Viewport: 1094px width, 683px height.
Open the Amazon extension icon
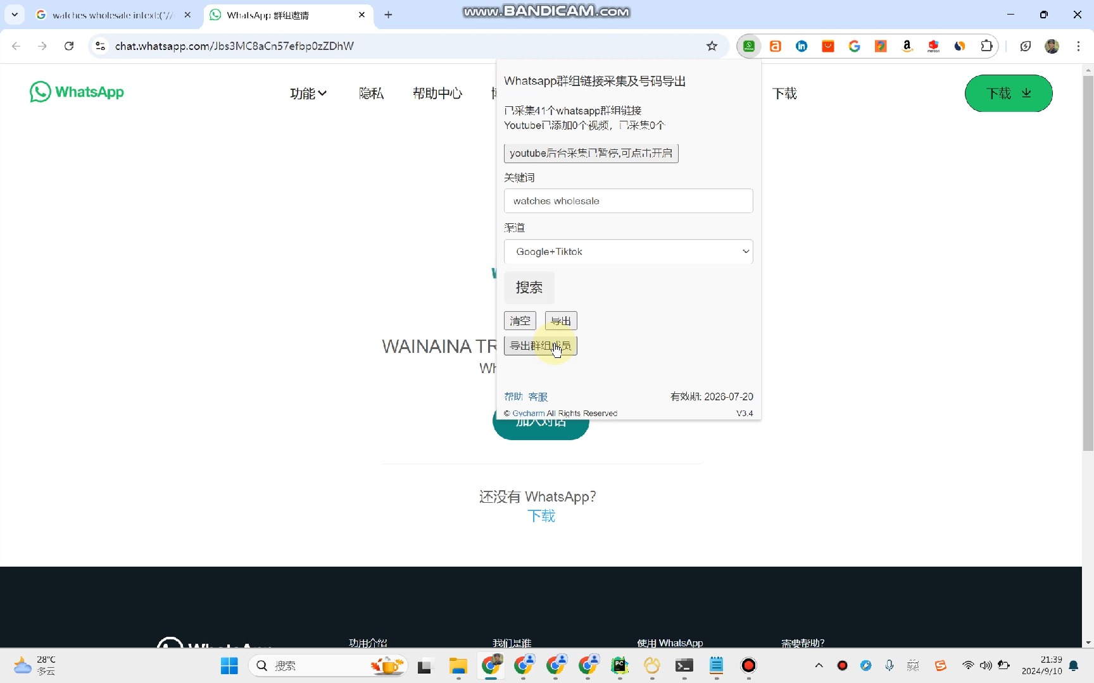click(907, 46)
